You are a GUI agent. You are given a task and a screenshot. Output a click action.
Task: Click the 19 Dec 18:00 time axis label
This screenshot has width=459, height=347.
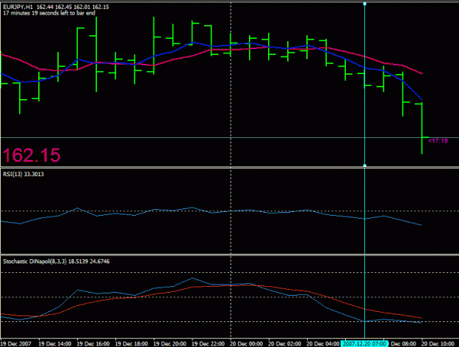pos(131,344)
